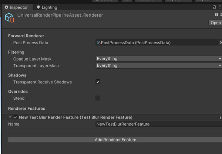Disable Transparent Receive Shadows checkbox
Screen dimensions: 222x154
click(98, 82)
